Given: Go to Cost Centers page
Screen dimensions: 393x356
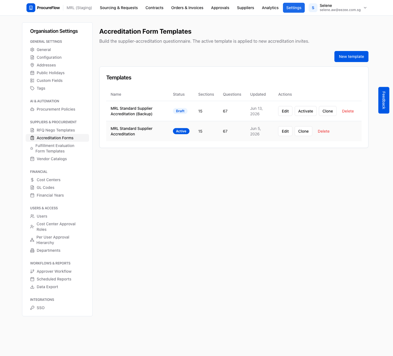Looking at the screenshot, I should 57,180.
